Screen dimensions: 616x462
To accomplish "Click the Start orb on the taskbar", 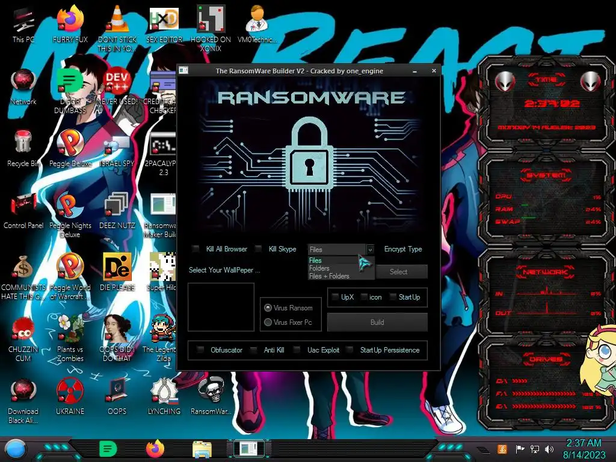I will click(15, 450).
